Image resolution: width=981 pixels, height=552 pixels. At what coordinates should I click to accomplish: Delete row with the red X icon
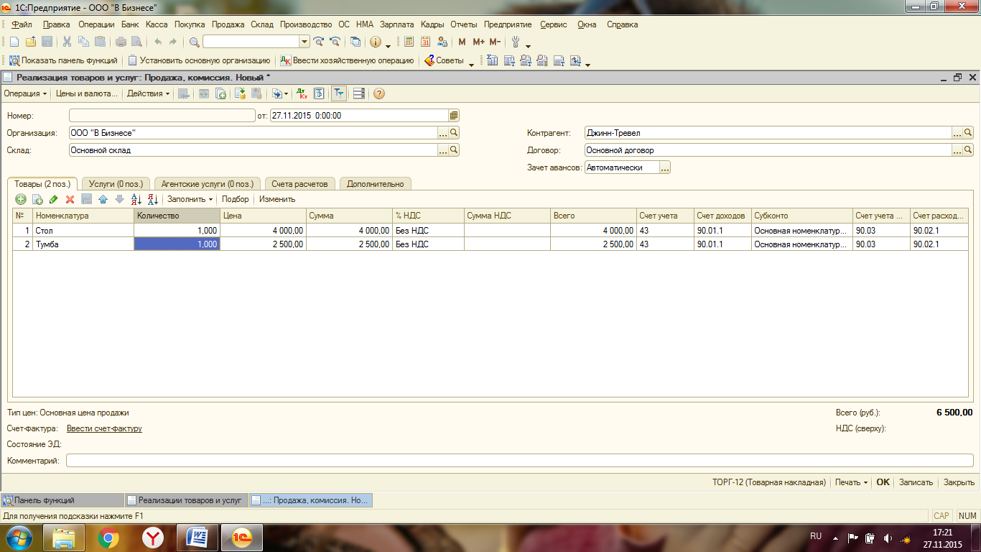70,199
